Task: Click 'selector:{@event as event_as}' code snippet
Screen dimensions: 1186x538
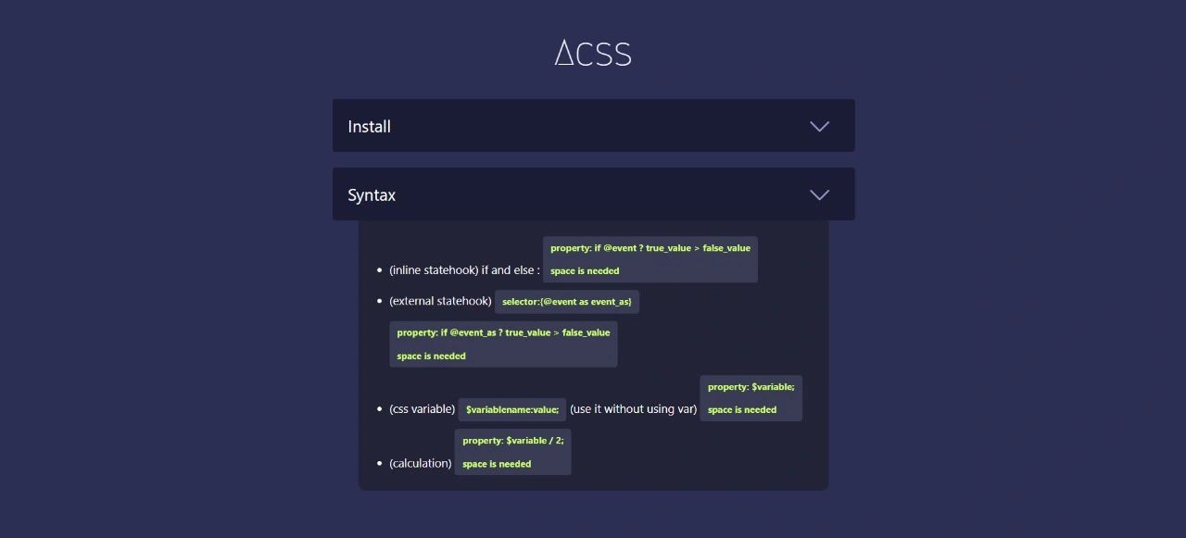Action: pos(566,302)
